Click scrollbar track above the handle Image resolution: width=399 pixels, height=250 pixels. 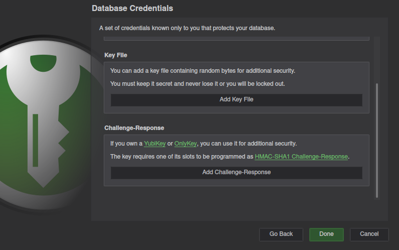[377, 60]
